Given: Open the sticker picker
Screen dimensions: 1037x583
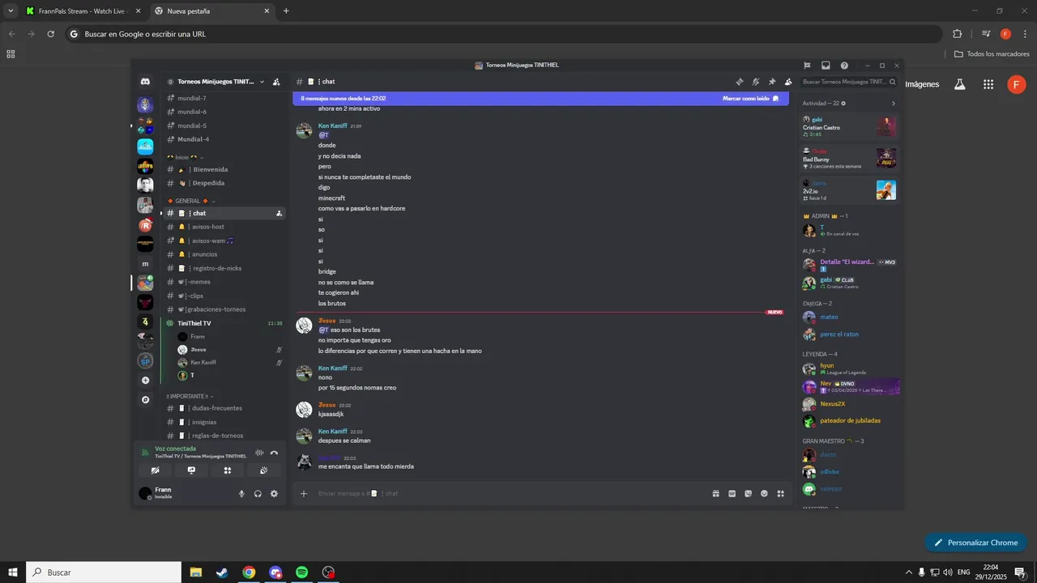Looking at the screenshot, I should tap(748, 493).
